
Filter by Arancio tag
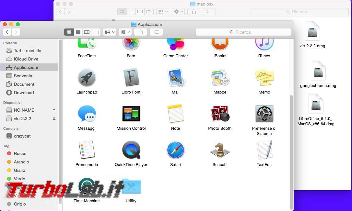tap(29, 162)
